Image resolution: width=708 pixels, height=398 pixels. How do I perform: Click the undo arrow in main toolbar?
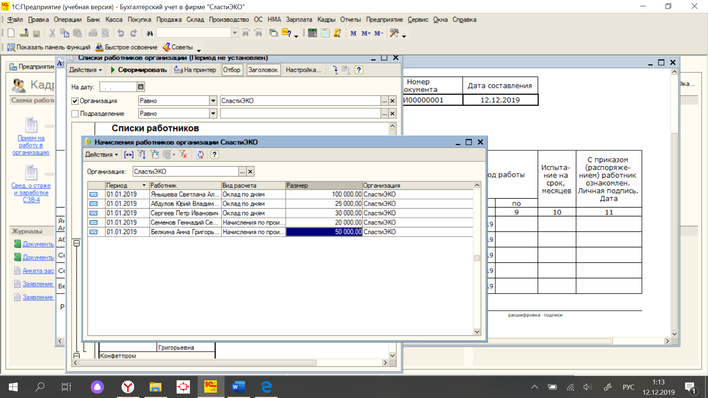point(121,33)
